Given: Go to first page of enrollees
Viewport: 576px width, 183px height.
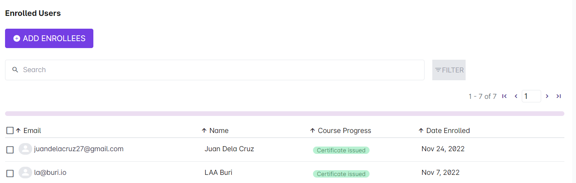Looking at the screenshot, I should click(504, 96).
